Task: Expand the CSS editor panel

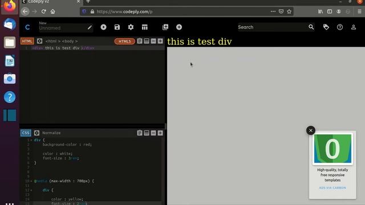Action: pos(160,133)
